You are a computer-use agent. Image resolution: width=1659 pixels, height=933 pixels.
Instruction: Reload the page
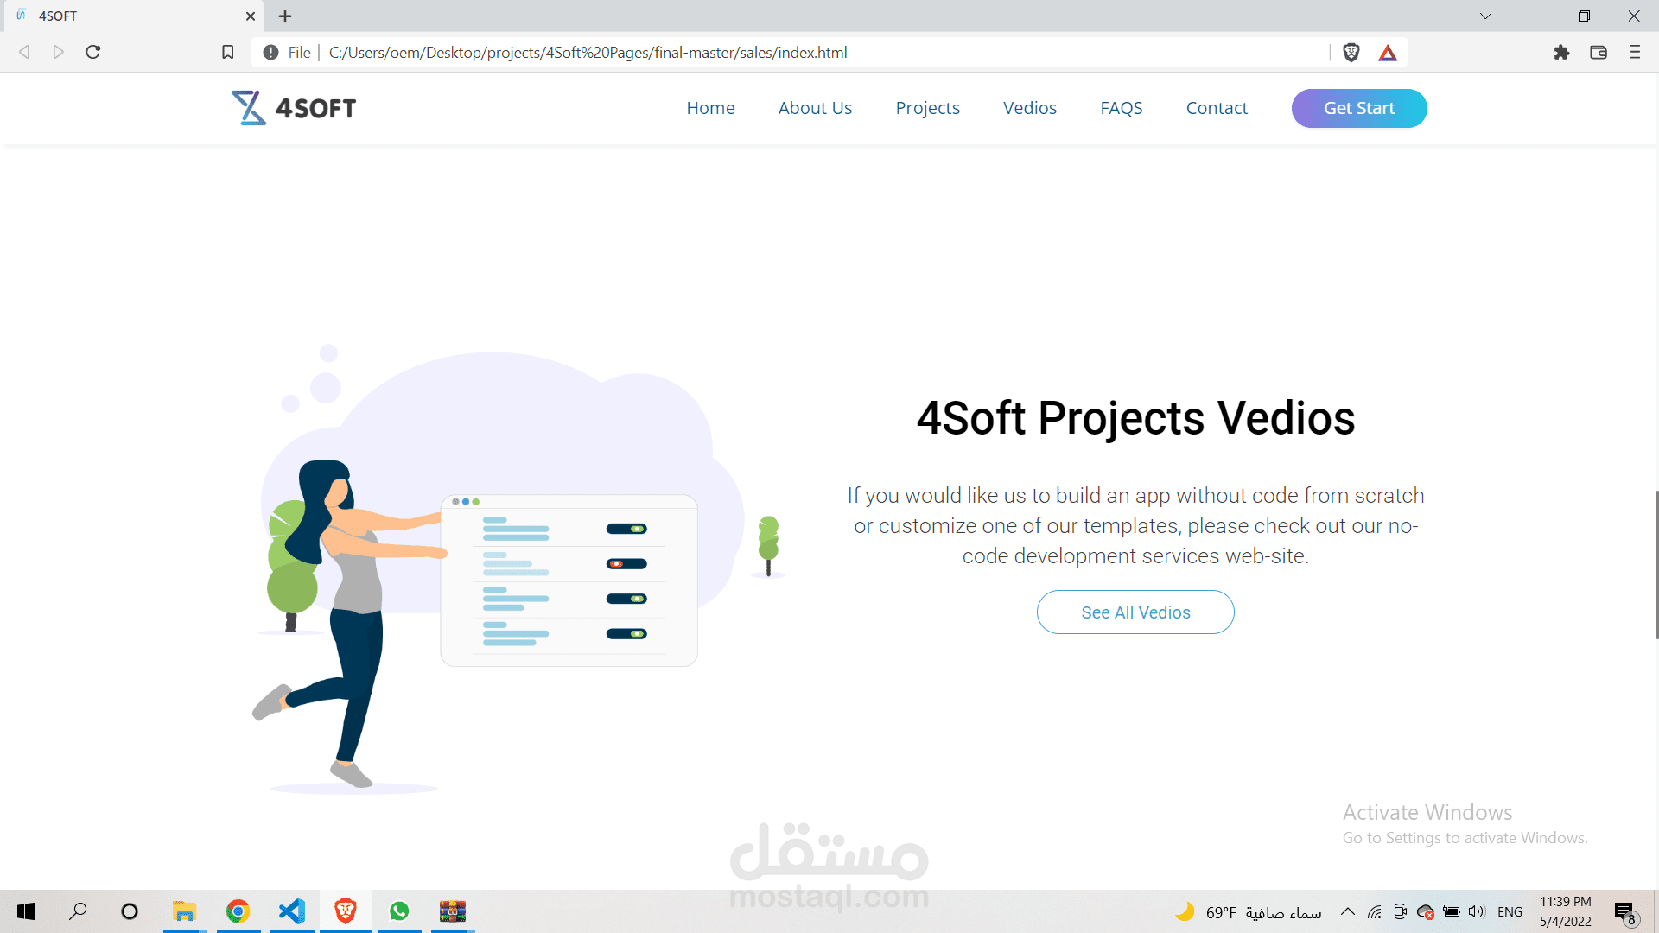[93, 53]
